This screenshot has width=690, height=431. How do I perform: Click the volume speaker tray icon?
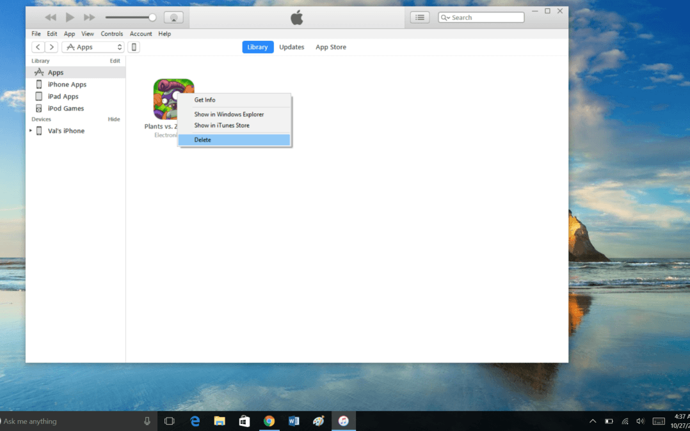coord(640,421)
